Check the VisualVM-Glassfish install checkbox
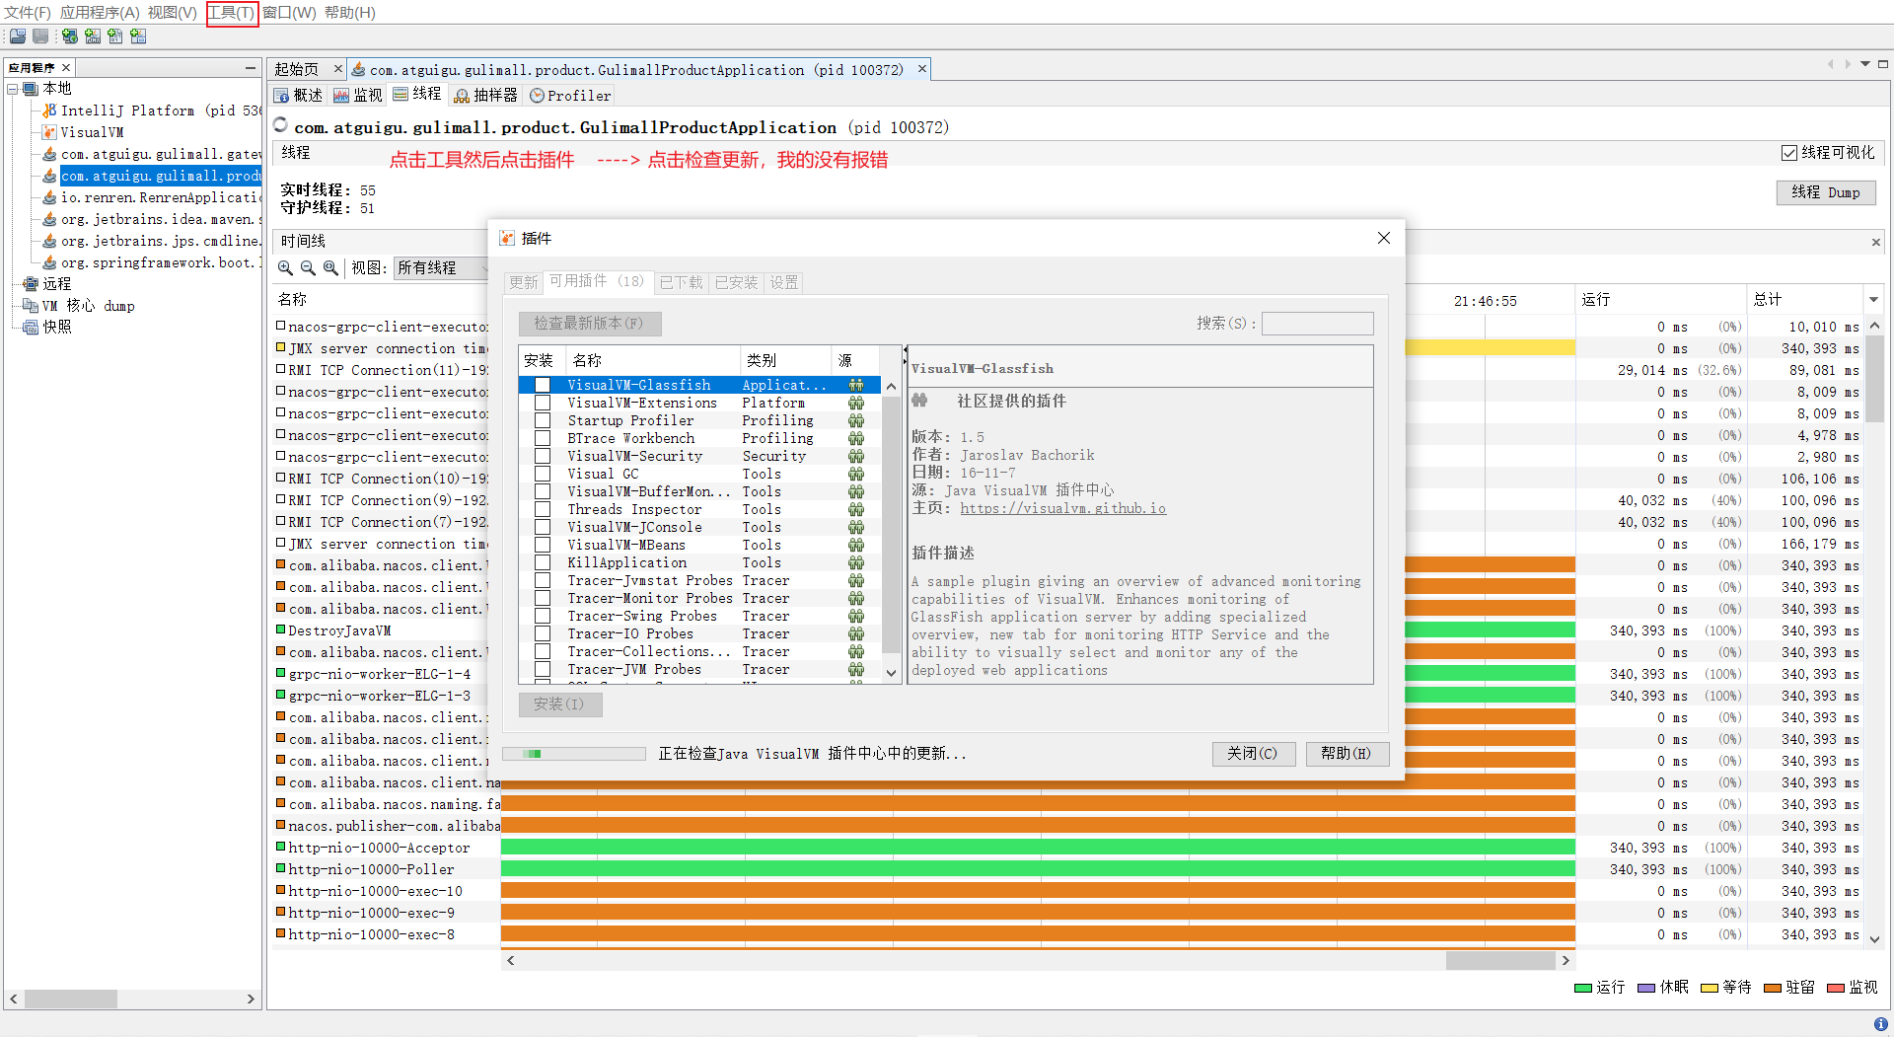The width and height of the screenshot is (1894, 1037). point(543,385)
